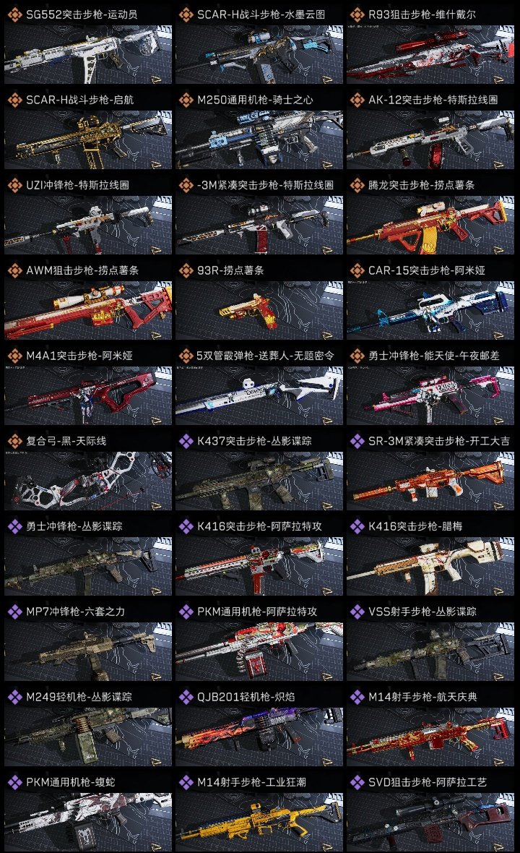Click the orange rarity icon beside R93狙击步枪-维什戴尔
Screen dimensions: 520x853
[357, 14]
